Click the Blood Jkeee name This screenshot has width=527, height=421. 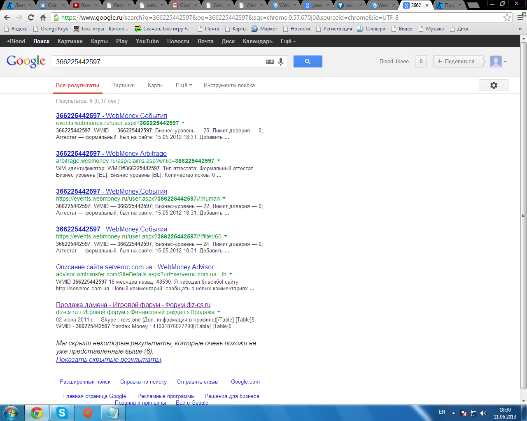(394, 62)
